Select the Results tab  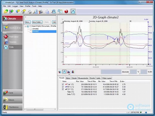tap(62, 78)
